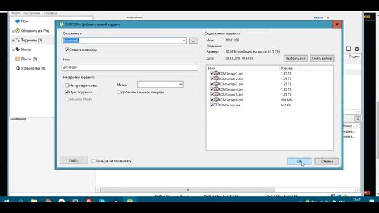Click the 898 МБ size value
The width and height of the screenshot is (379, 213).
(287, 100)
